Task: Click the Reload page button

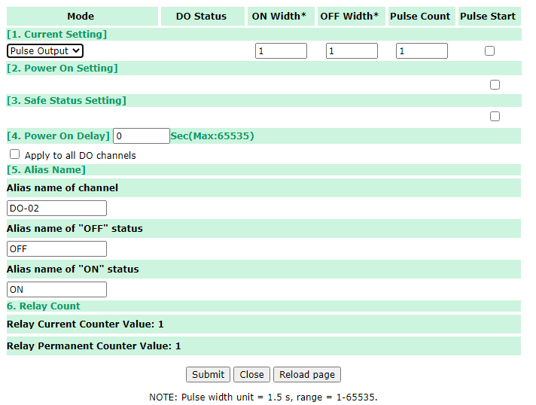Action: click(307, 375)
